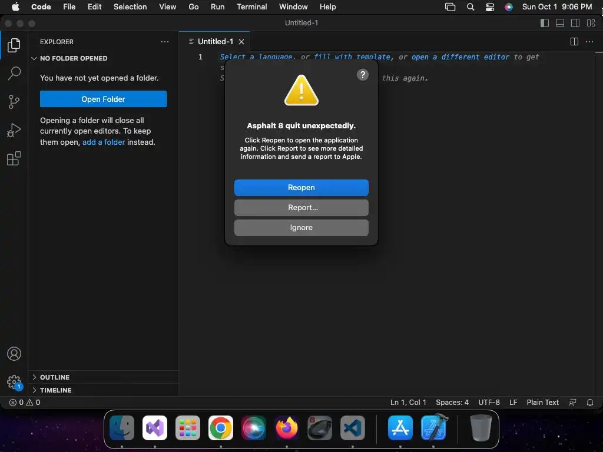Click 'fill with template' link
The width and height of the screenshot is (603, 452).
(x=352, y=57)
